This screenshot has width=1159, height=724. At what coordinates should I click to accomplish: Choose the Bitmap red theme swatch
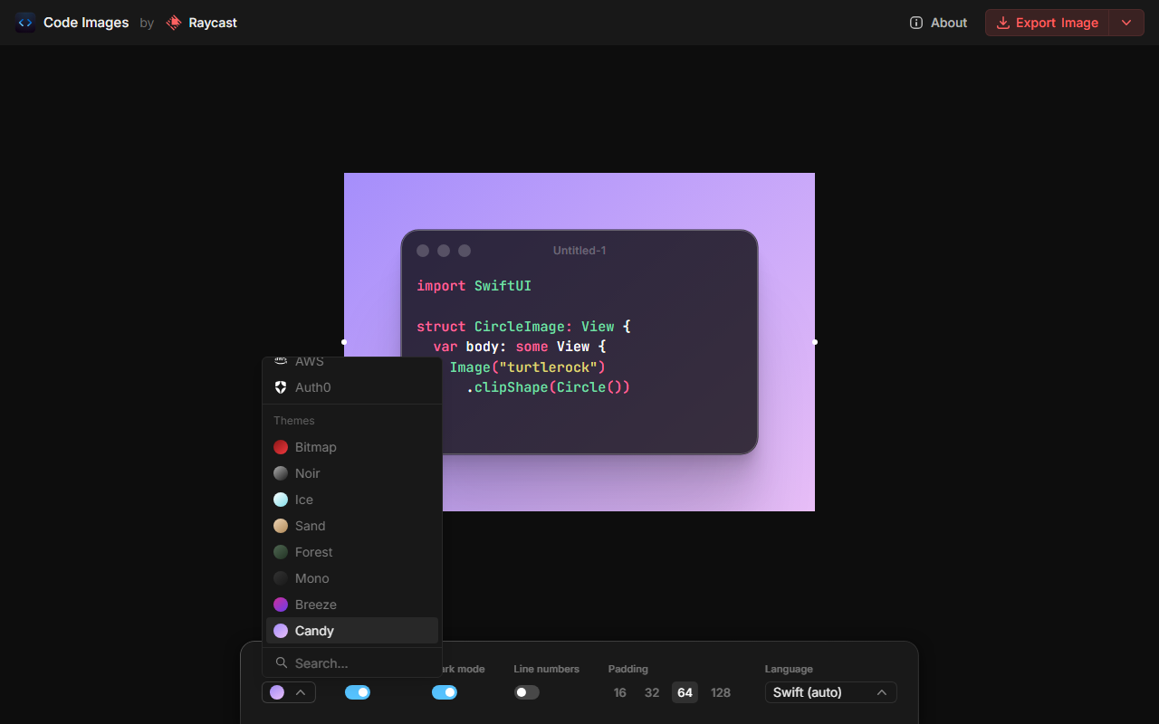(281, 447)
